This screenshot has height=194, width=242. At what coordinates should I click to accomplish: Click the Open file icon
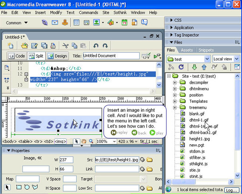point(25,46)
